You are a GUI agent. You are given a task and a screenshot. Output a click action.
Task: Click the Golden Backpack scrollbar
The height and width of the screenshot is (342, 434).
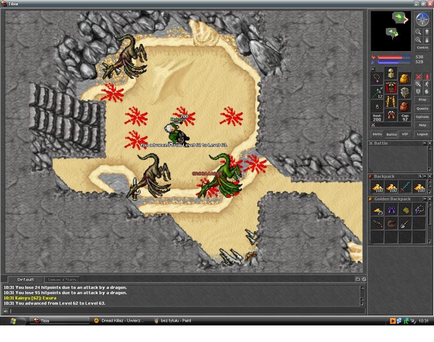[429, 223]
